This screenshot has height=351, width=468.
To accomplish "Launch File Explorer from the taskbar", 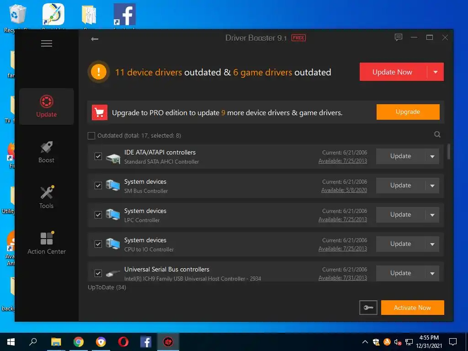I will (56, 342).
